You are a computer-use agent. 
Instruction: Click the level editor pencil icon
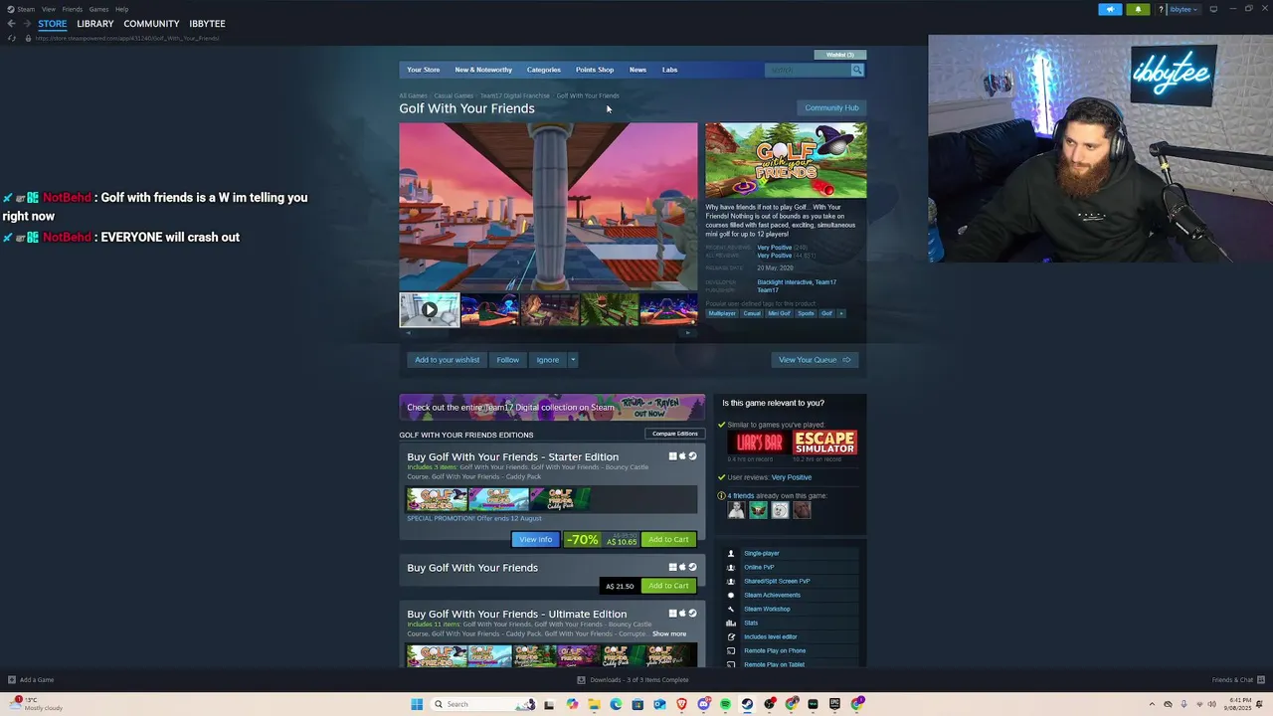(x=731, y=636)
